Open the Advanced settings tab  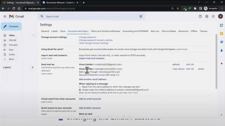coord(183,31)
